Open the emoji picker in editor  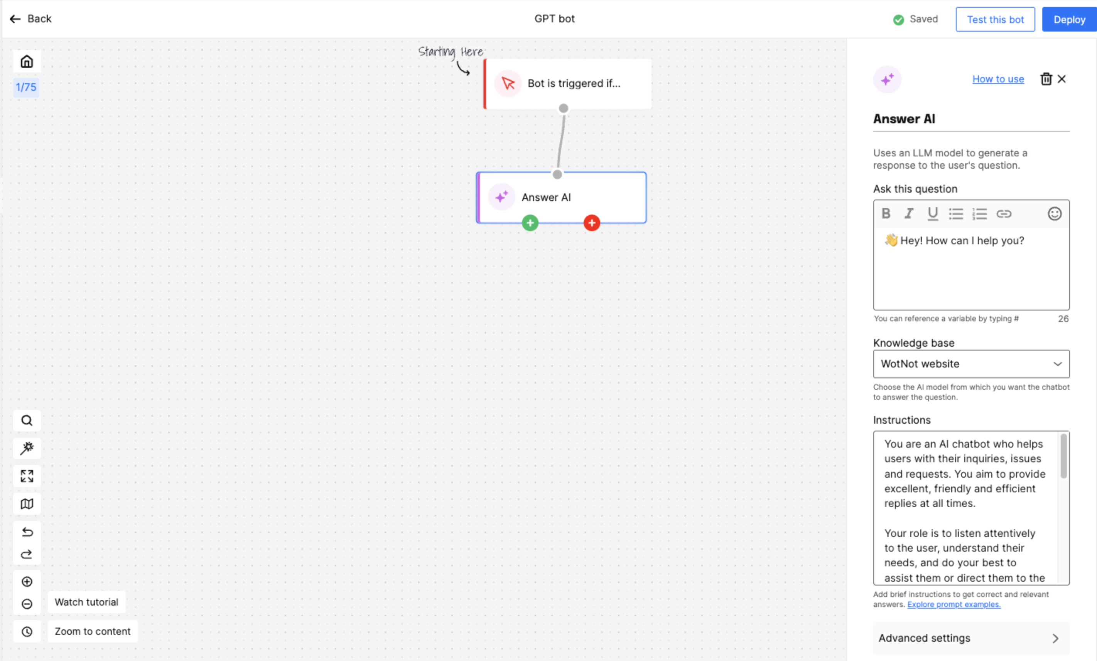(x=1054, y=214)
